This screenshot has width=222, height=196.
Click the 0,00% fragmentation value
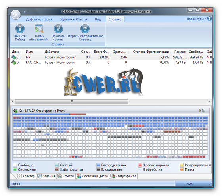pos(165,63)
